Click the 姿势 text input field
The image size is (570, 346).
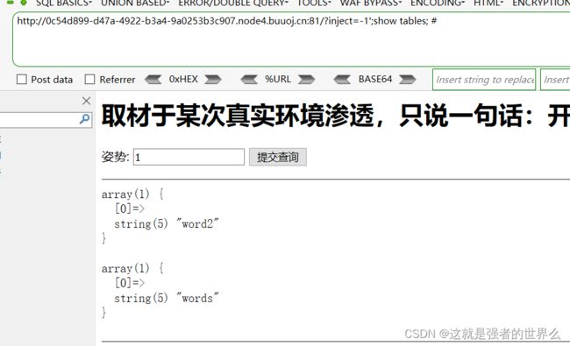click(x=189, y=157)
